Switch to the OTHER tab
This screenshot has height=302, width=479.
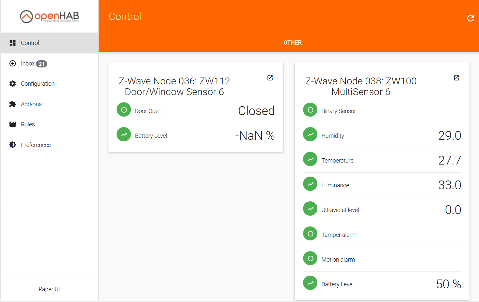293,42
